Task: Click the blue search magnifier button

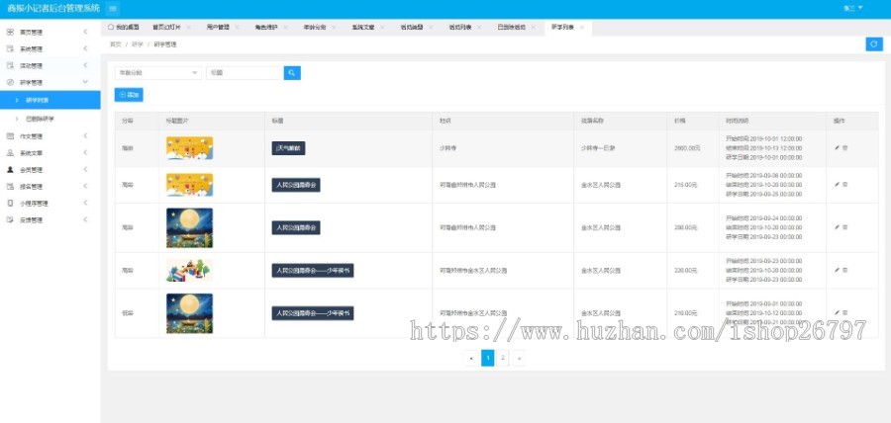Action: coord(292,73)
